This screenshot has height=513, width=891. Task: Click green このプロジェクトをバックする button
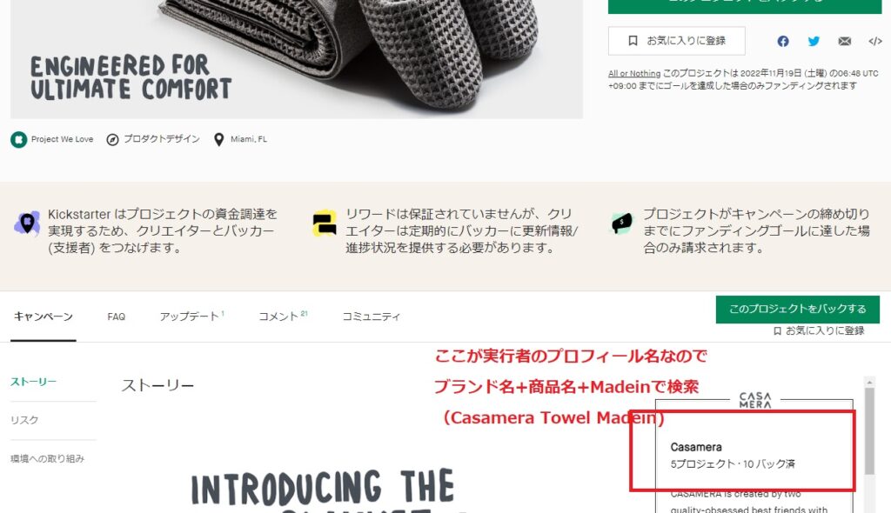click(x=797, y=309)
